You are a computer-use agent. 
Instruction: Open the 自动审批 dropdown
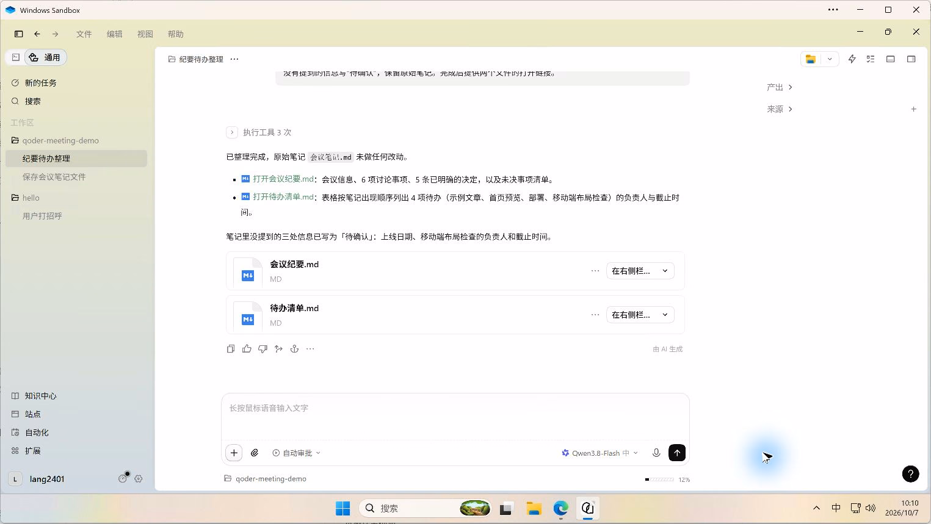tap(297, 453)
